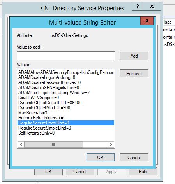Click the Value to add text field
This screenshot has height=184, width=175.
66,56
